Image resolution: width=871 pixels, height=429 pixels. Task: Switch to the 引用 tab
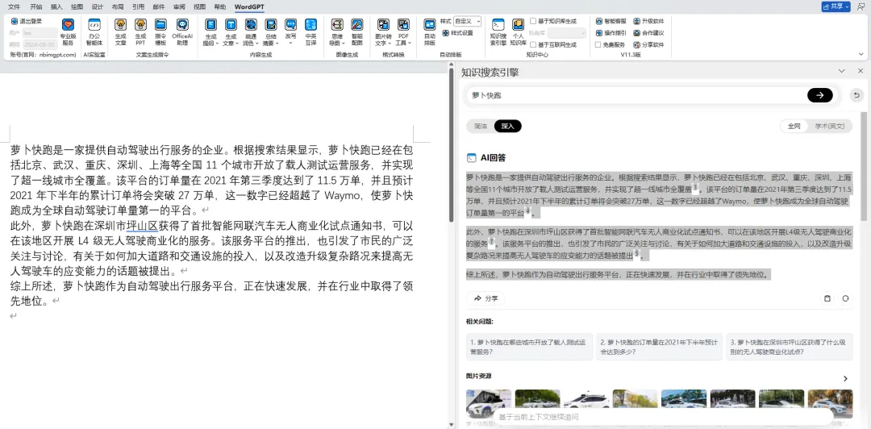pyautogui.click(x=139, y=6)
